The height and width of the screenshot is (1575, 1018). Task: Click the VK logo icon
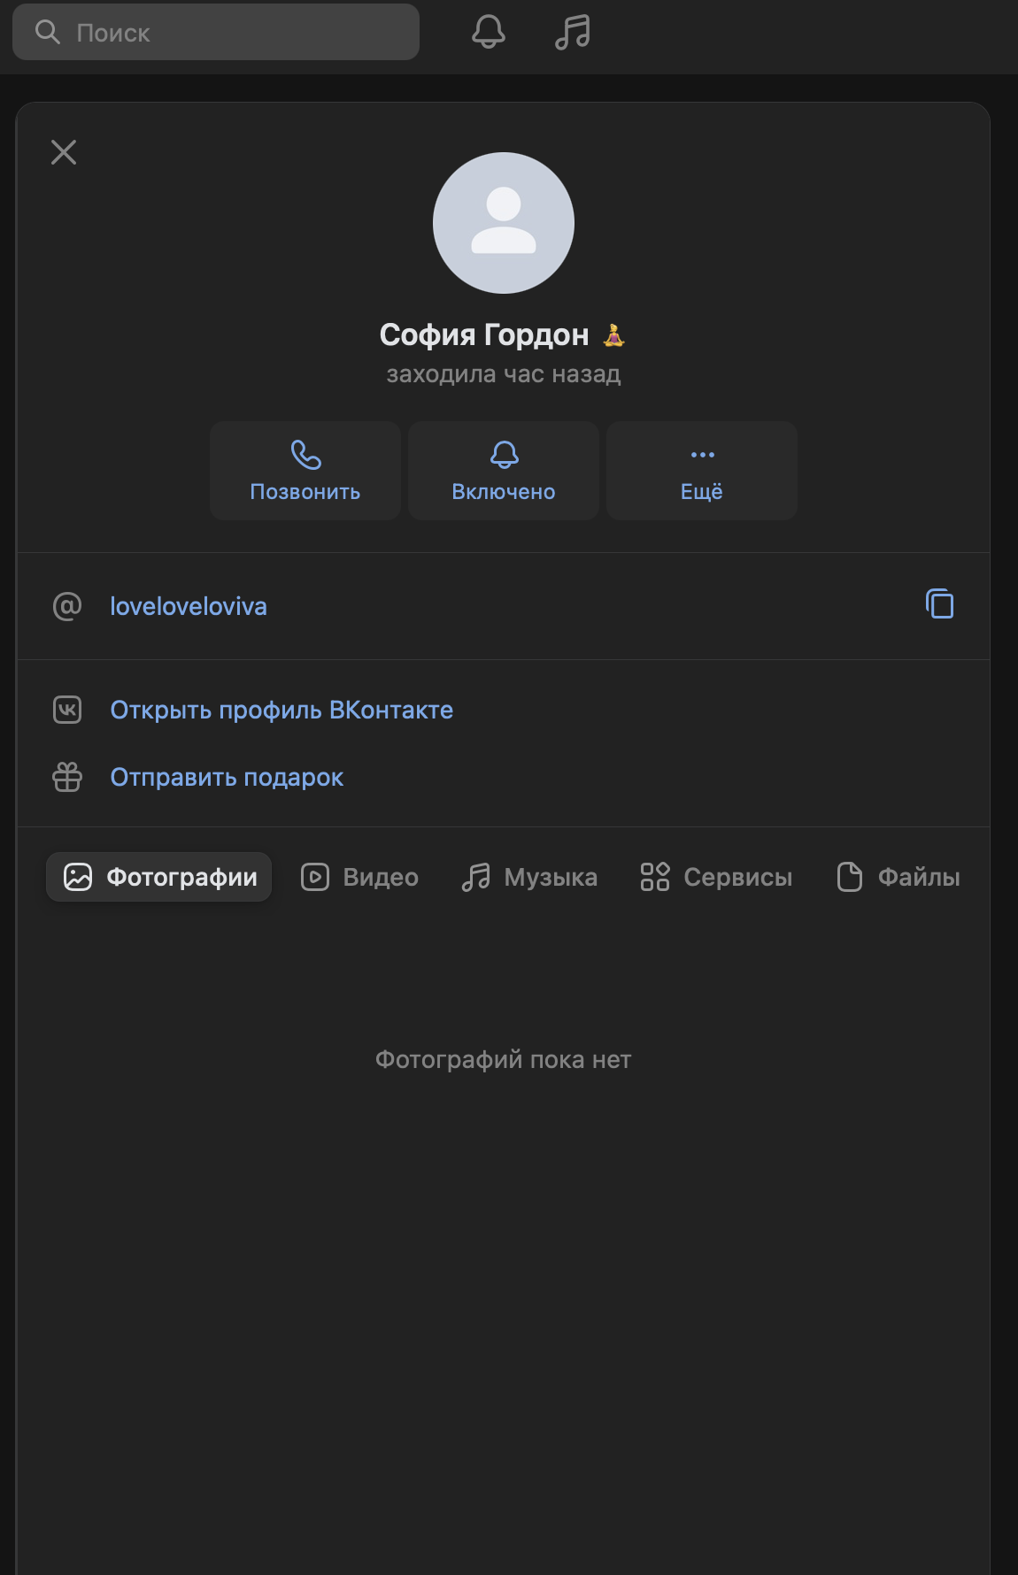pos(67,710)
